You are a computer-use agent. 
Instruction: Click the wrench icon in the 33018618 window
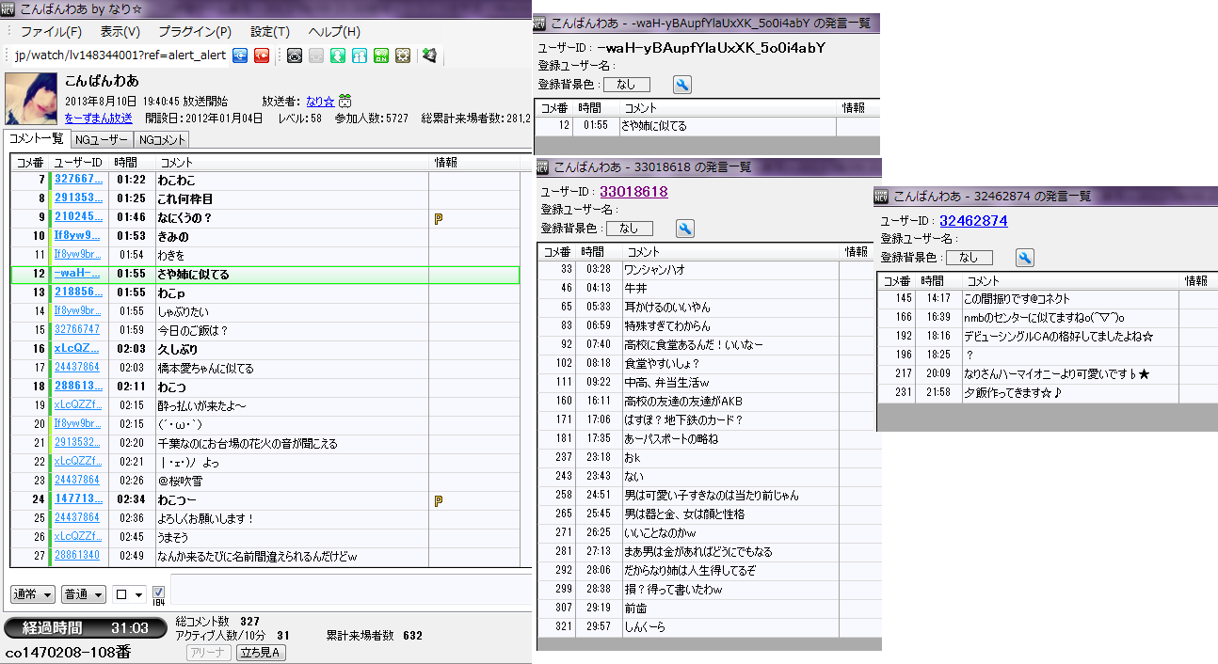pyautogui.click(x=685, y=229)
